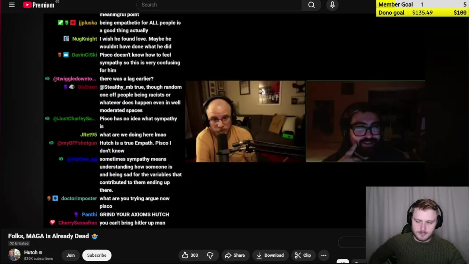
Task: Click verified checkmark beside Hutch
Action: coord(41,253)
